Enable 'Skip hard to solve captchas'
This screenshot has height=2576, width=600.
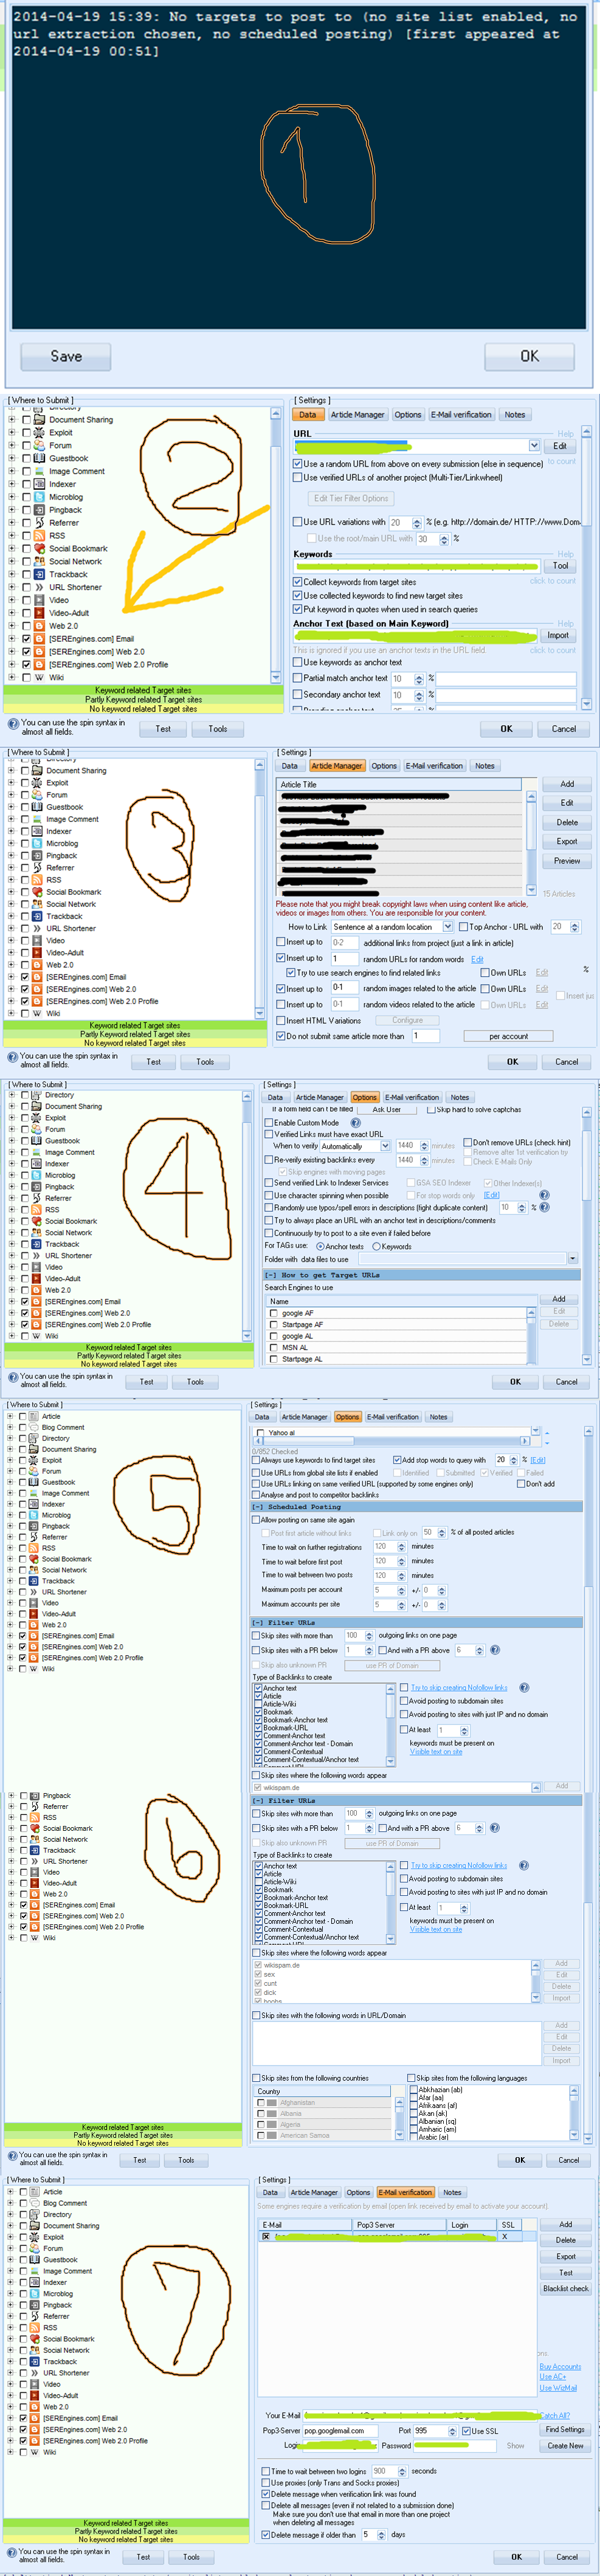point(431,1110)
